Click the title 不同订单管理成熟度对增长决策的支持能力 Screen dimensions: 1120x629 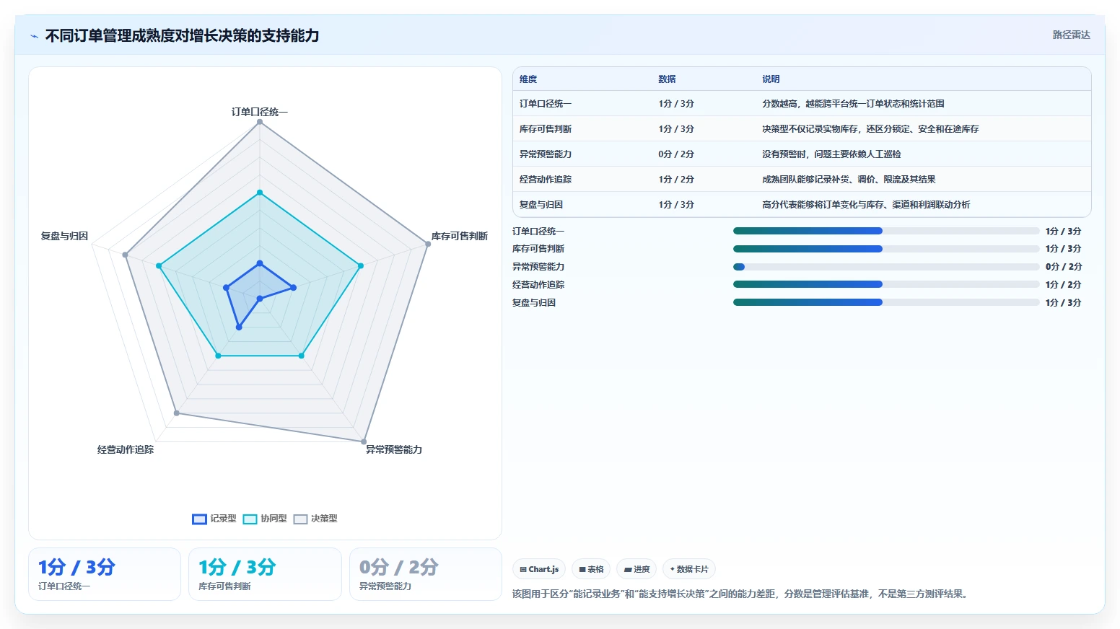(182, 35)
